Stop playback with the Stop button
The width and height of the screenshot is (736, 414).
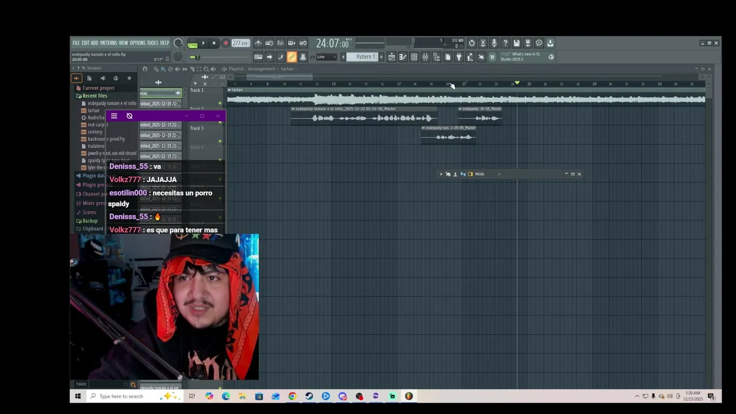pos(214,43)
